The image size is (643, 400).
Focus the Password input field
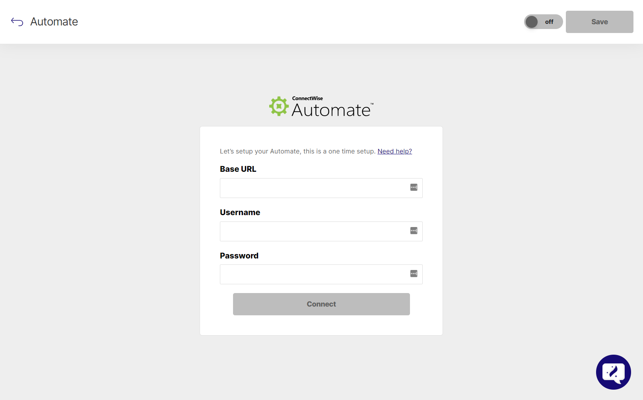(321, 274)
